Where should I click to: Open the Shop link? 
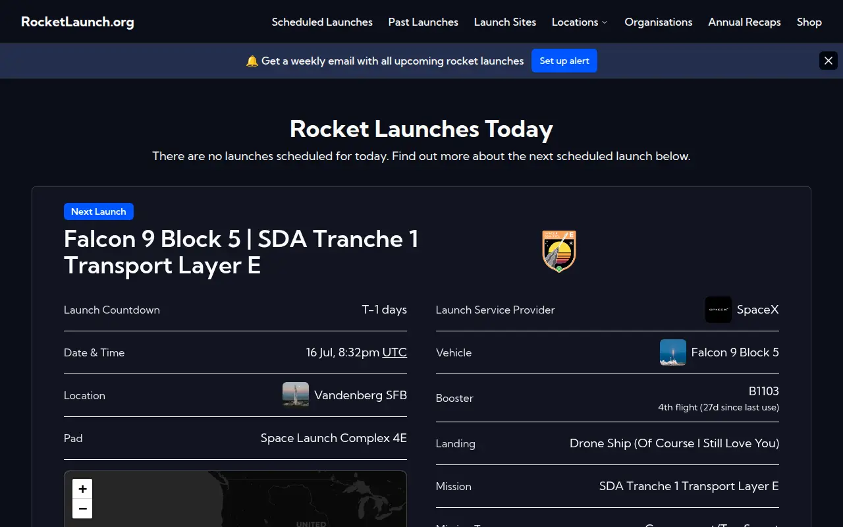pyautogui.click(x=809, y=22)
